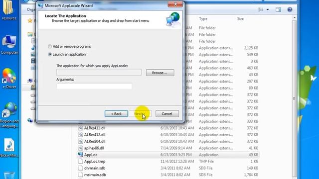
Task: Cancel the AppLocale Wizard
Action: [167, 114]
